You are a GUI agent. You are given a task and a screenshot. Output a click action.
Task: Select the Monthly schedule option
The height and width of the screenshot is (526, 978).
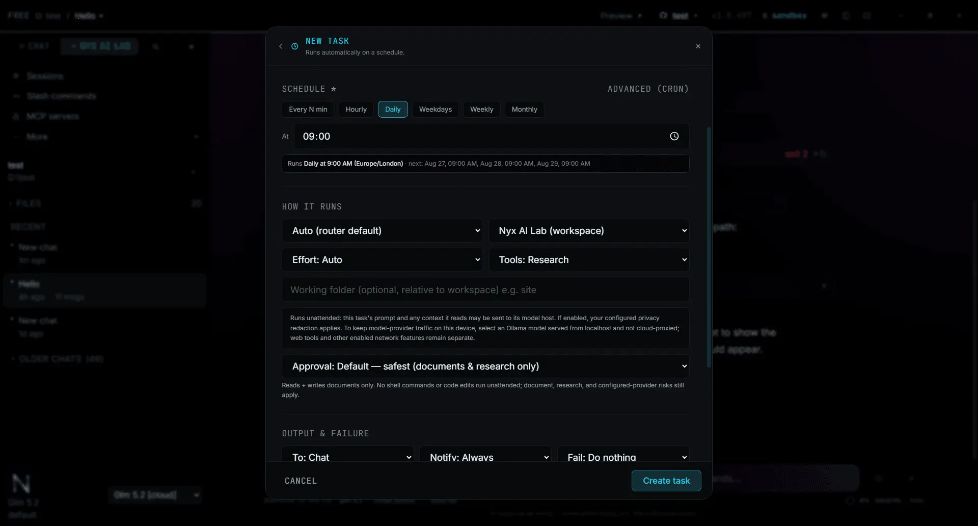point(524,109)
